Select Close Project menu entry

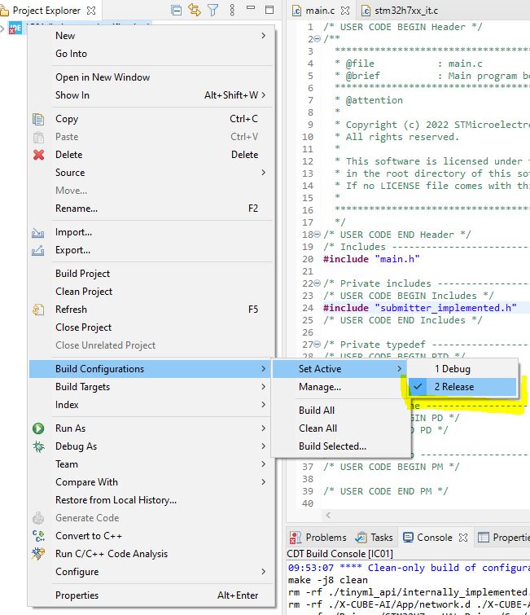(151, 327)
